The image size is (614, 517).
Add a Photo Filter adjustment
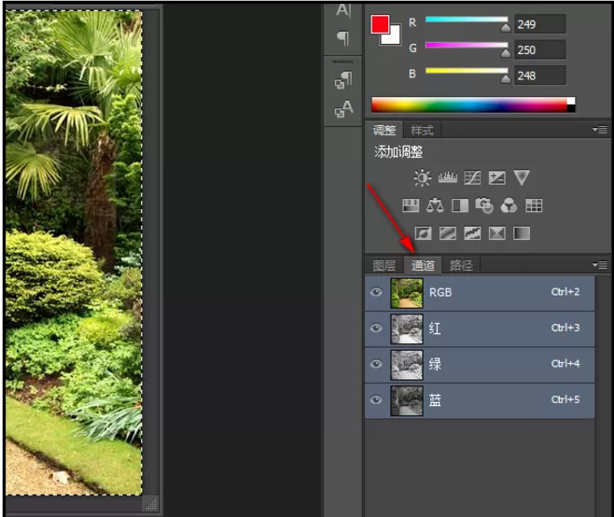coord(484,205)
